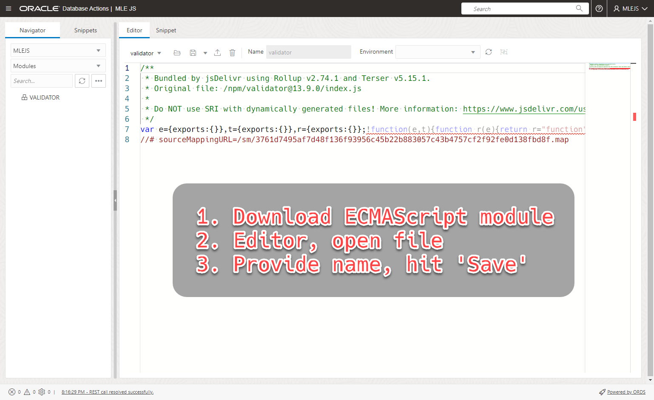Click the search magnifier icon

(x=579, y=8)
